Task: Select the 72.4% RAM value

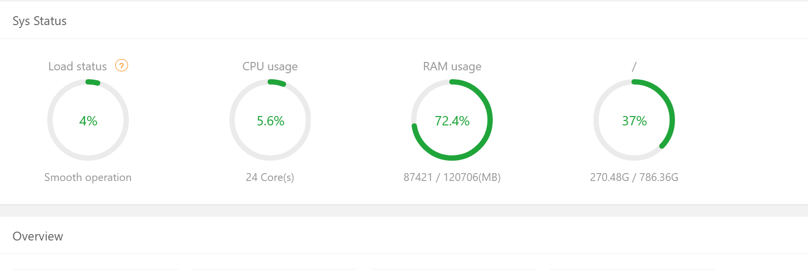Action: point(452,121)
